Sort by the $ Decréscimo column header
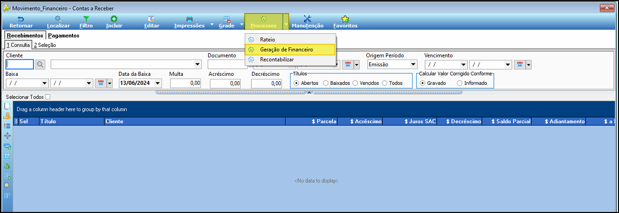619x213 pixels. pyautogui.click(x=459, y=121)
